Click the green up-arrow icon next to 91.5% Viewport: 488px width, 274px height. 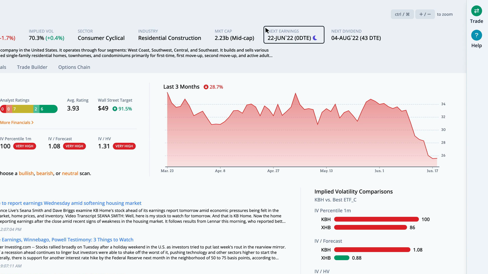click(115, 109)
